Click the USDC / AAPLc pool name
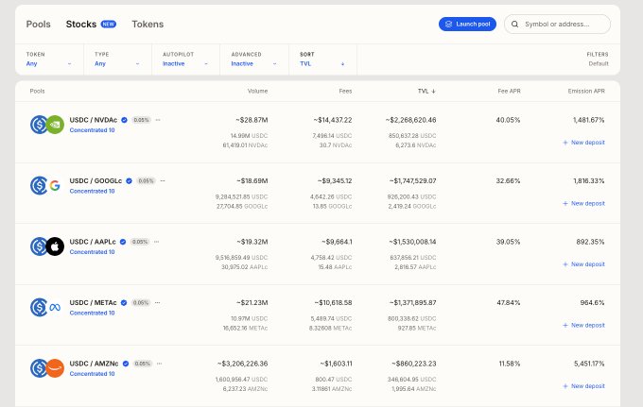 coord(93,242)
